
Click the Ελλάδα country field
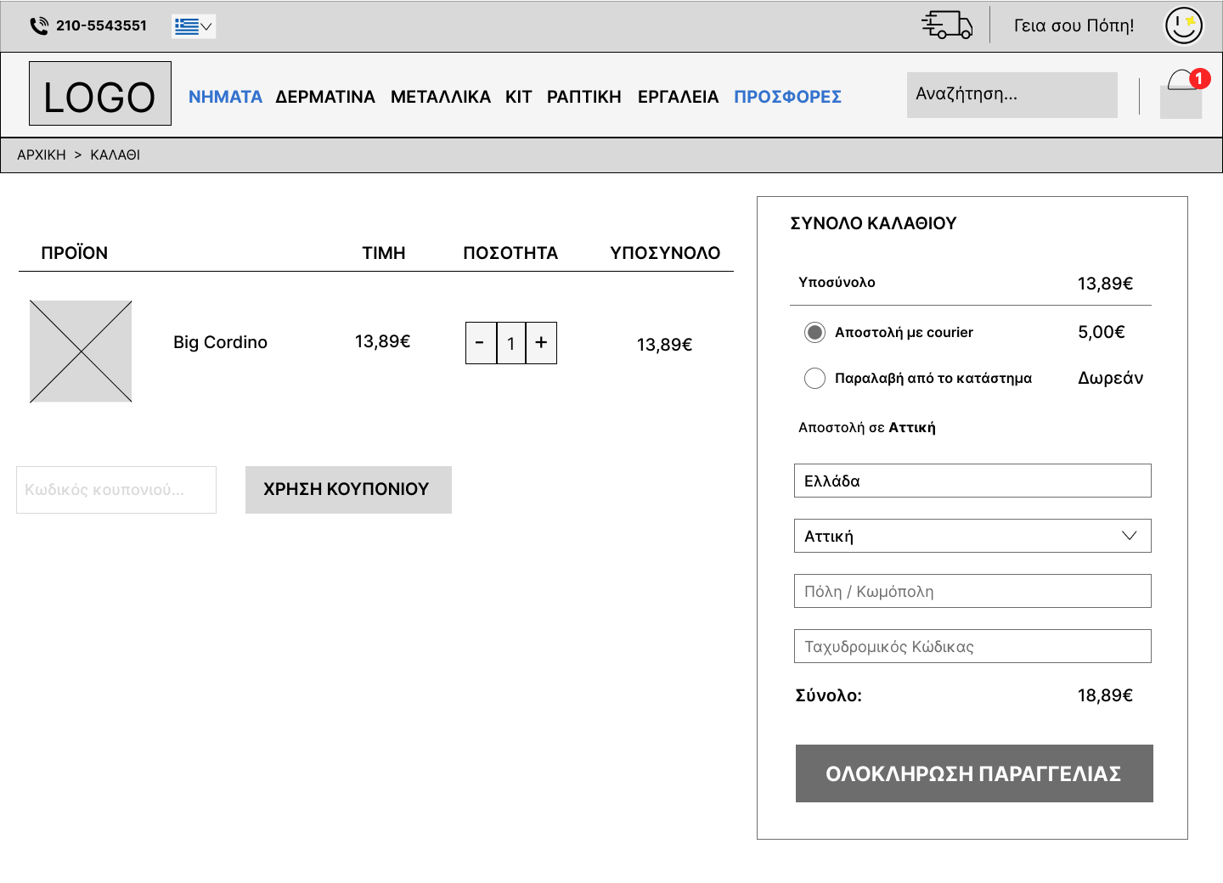pyautogui.click(x=972, y=481)
